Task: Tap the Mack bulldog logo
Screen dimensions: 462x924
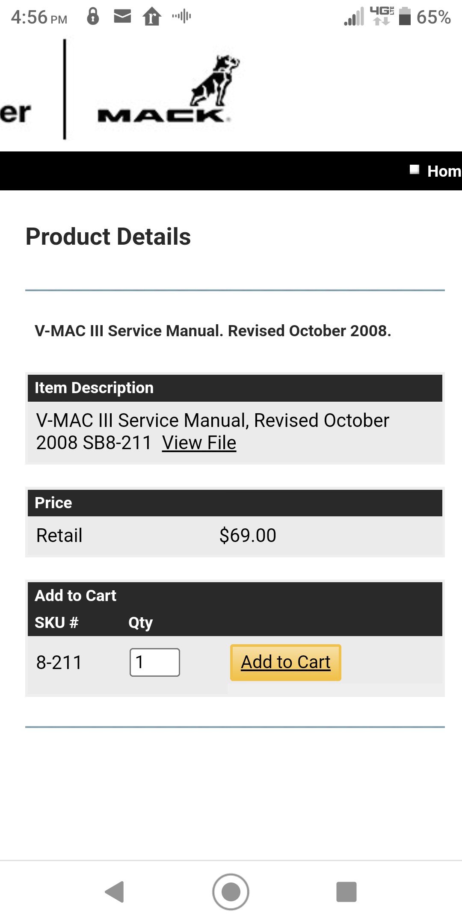Action: [215, 80]
